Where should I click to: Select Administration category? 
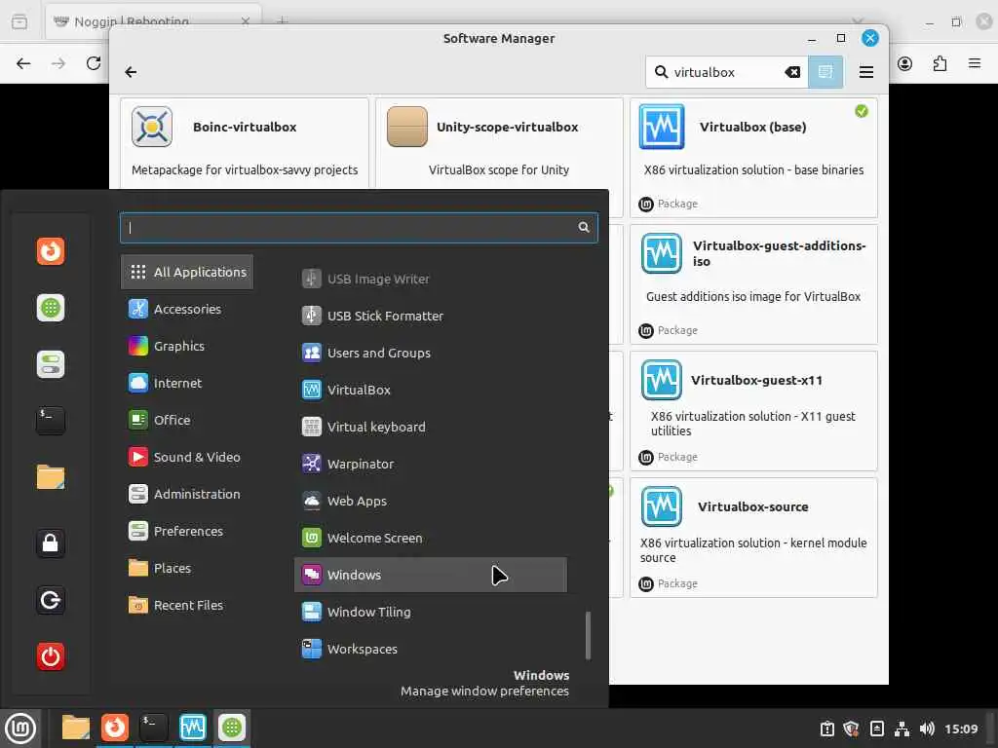coord(187,494)
